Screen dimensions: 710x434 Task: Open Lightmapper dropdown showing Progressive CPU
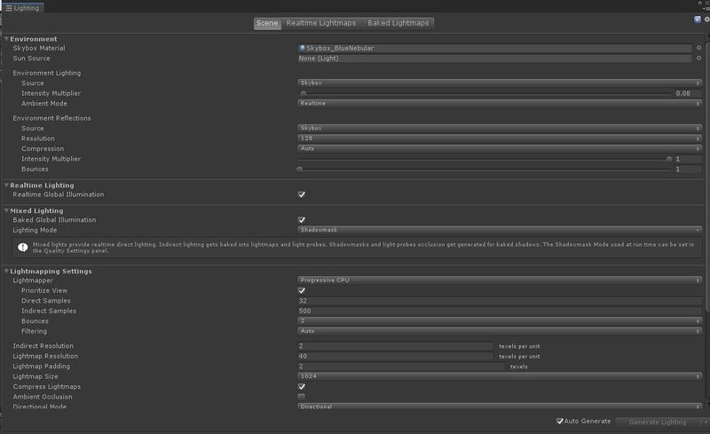click(500, 280)
